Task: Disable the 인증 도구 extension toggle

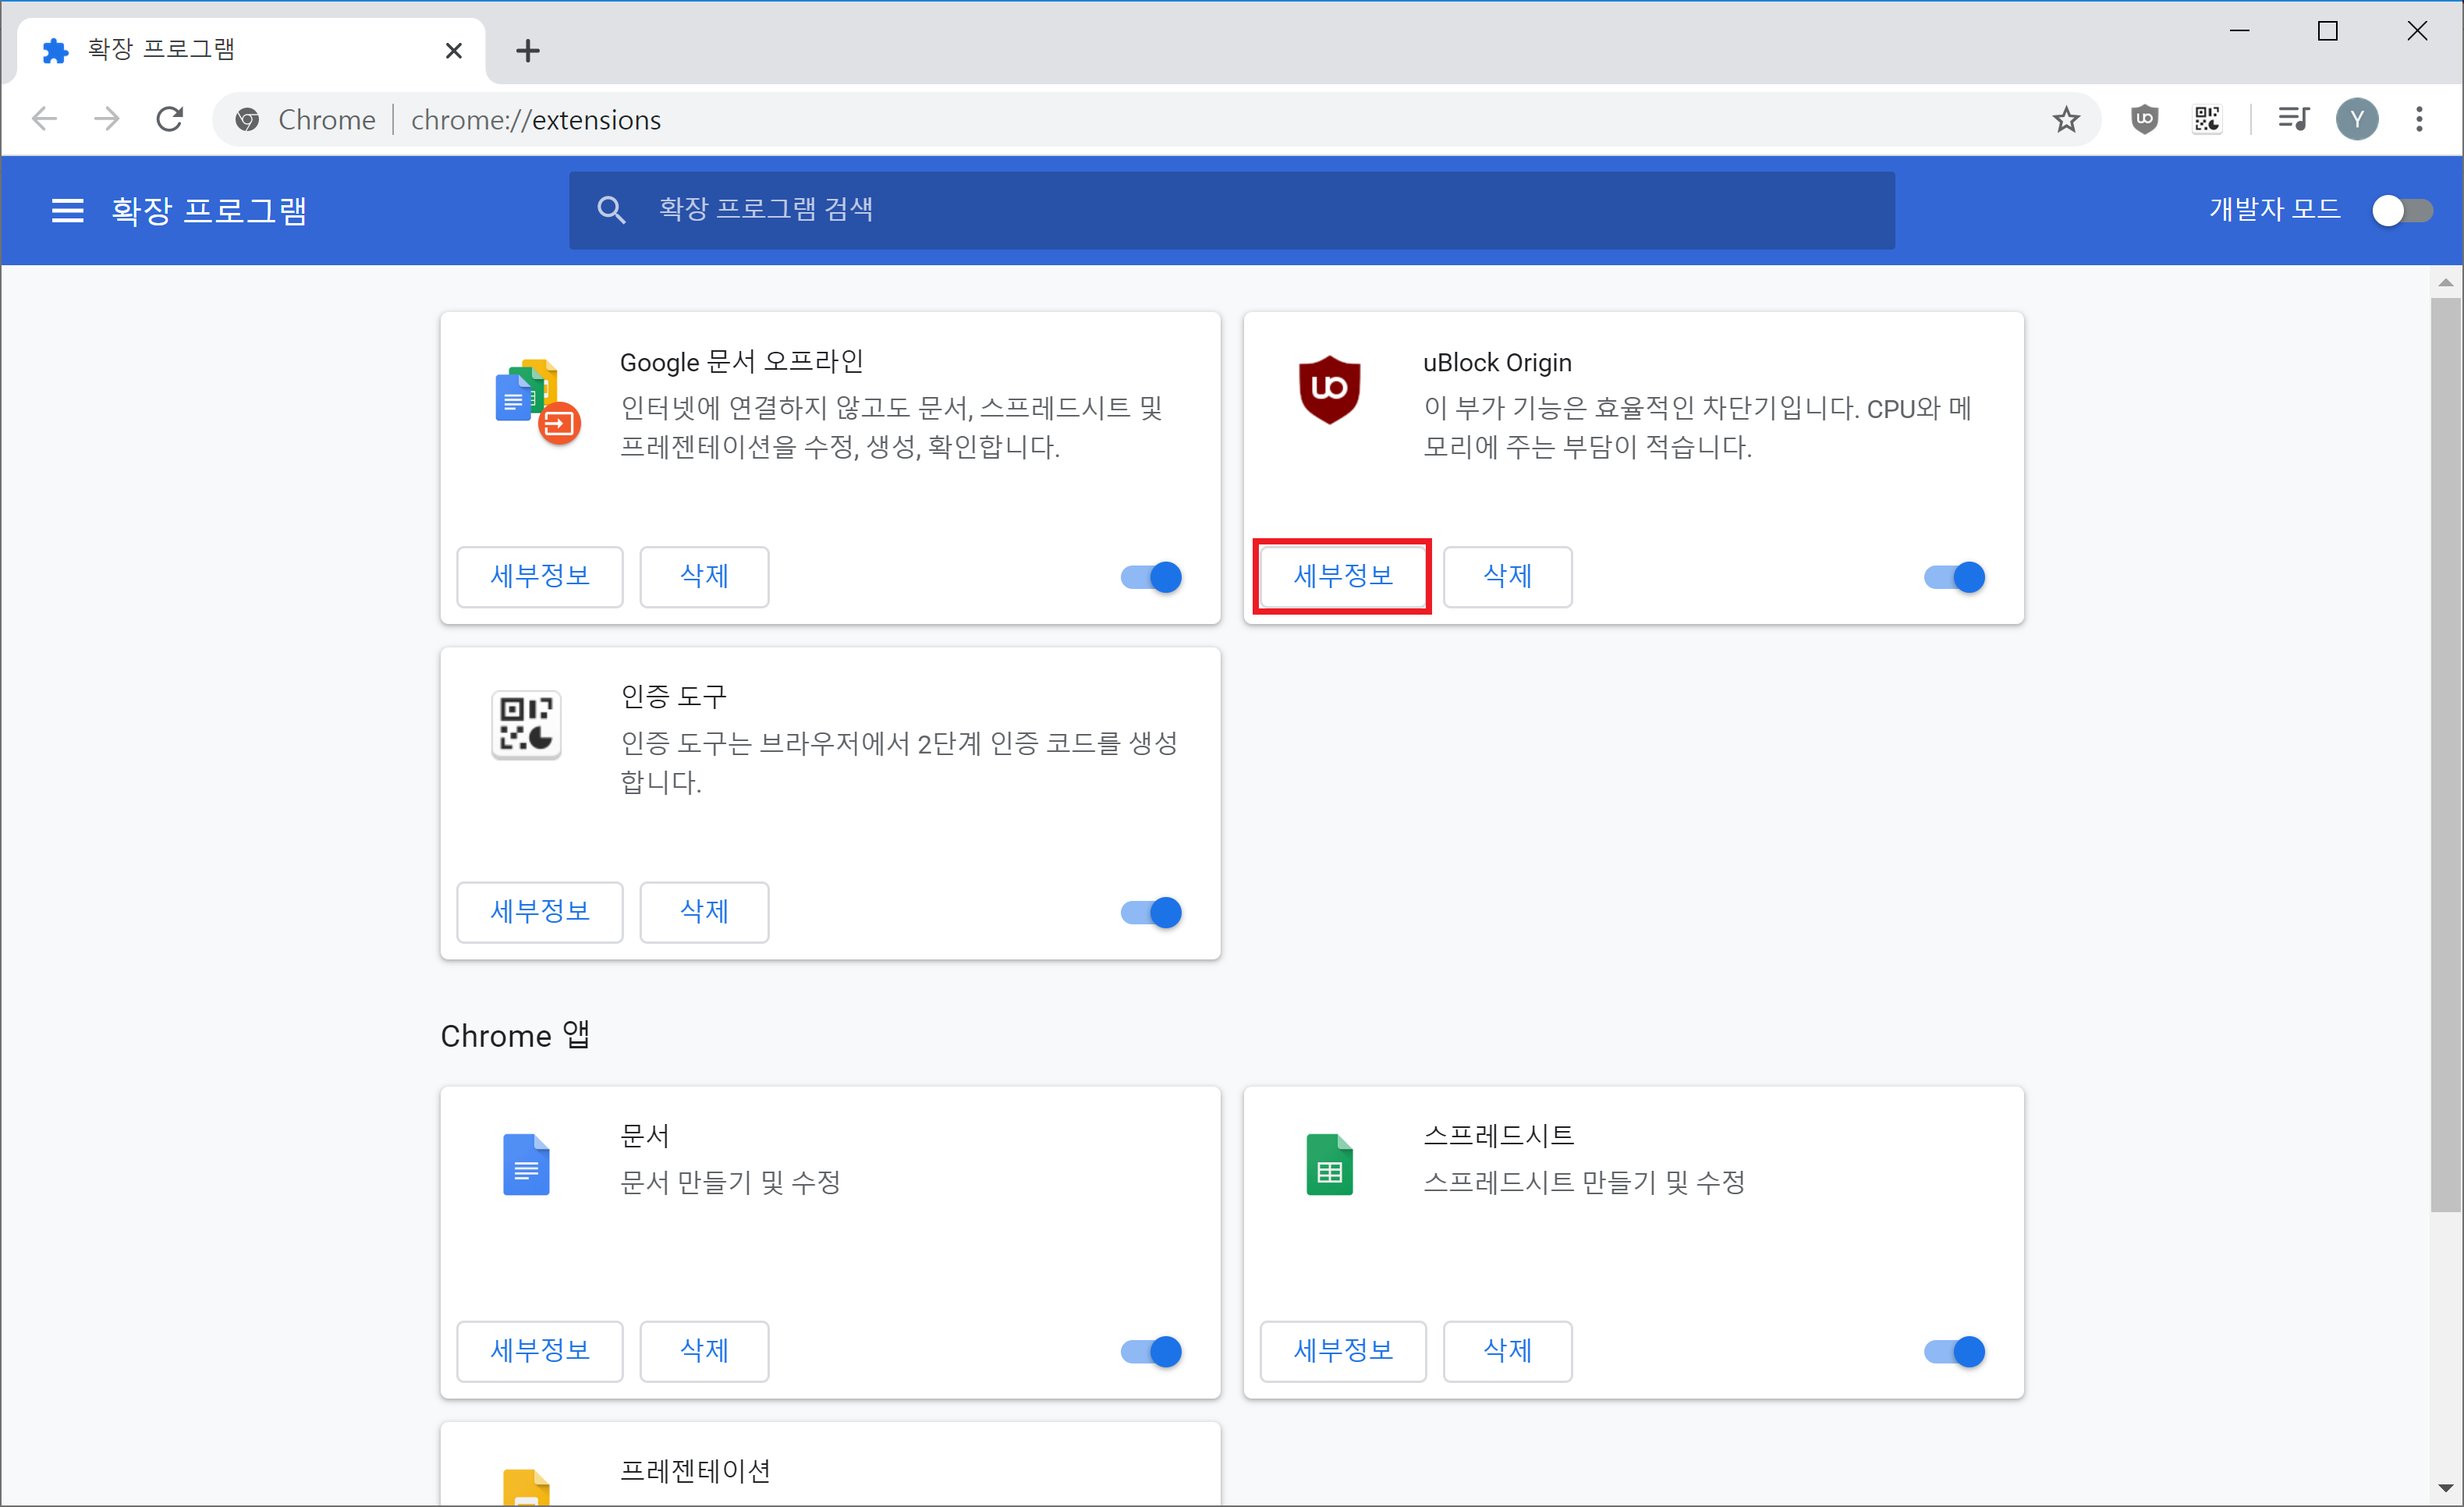Action: point(1151,912)
